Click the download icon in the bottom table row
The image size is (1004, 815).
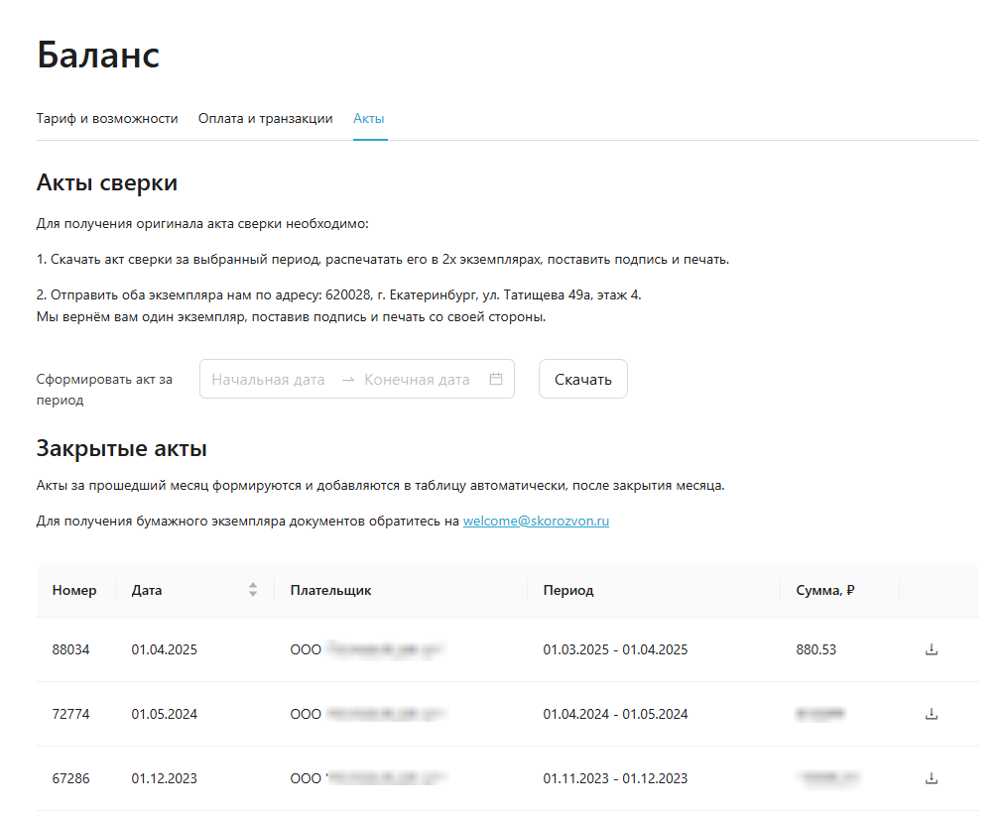[x=931, y=777]
